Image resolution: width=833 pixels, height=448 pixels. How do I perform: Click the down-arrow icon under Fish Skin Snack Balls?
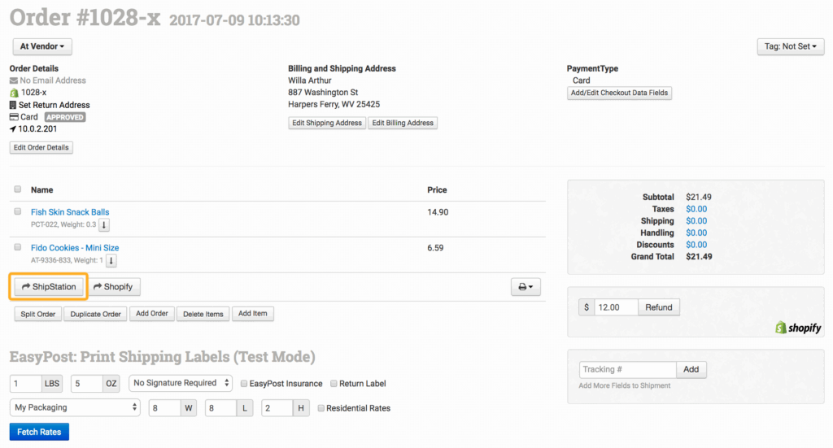[104, 225]
